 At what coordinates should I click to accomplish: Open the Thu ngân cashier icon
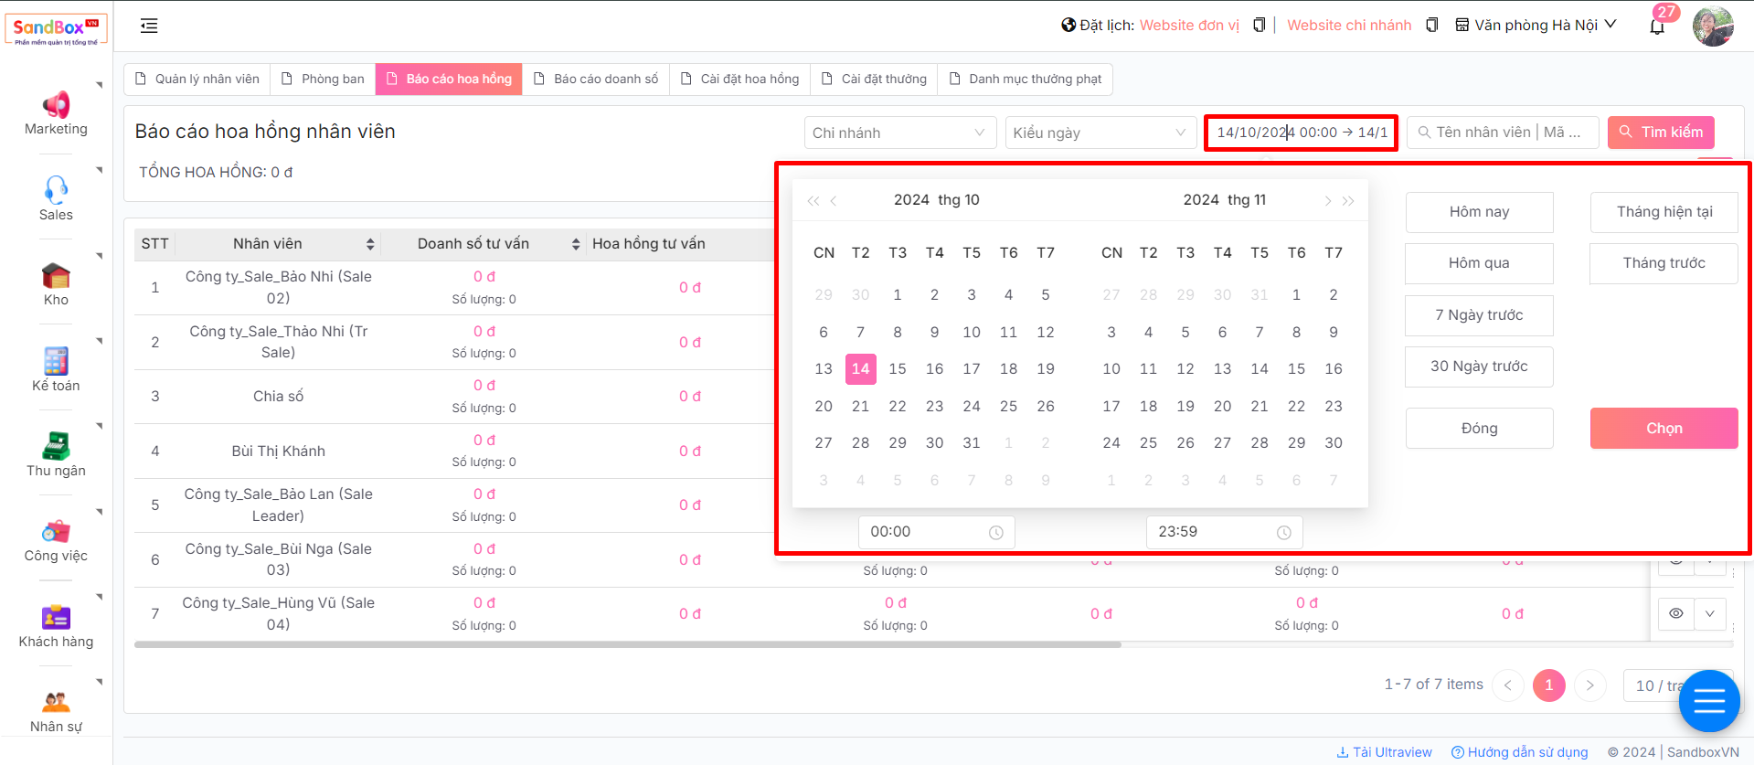56,446
